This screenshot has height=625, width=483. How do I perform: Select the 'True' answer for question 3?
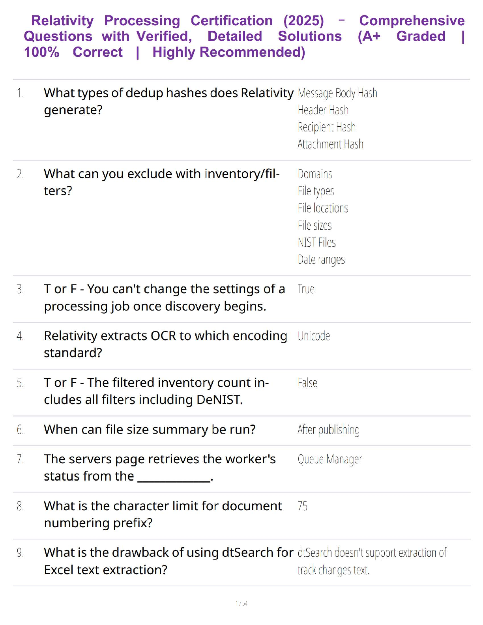tap(306, 289)
